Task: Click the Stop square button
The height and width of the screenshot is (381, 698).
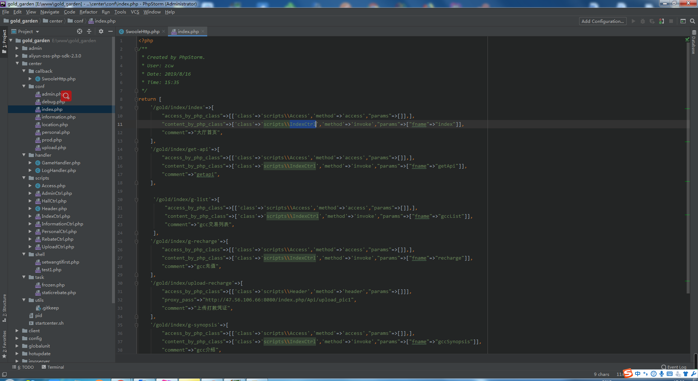Action: (671, 21)
